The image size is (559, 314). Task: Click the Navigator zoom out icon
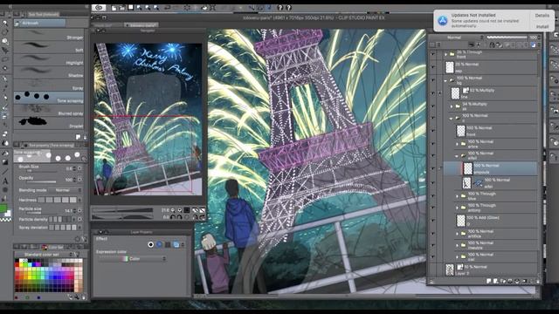[173, 210]
